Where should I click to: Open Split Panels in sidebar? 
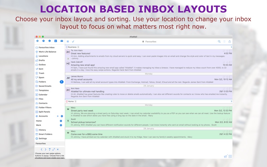[43, 112]
